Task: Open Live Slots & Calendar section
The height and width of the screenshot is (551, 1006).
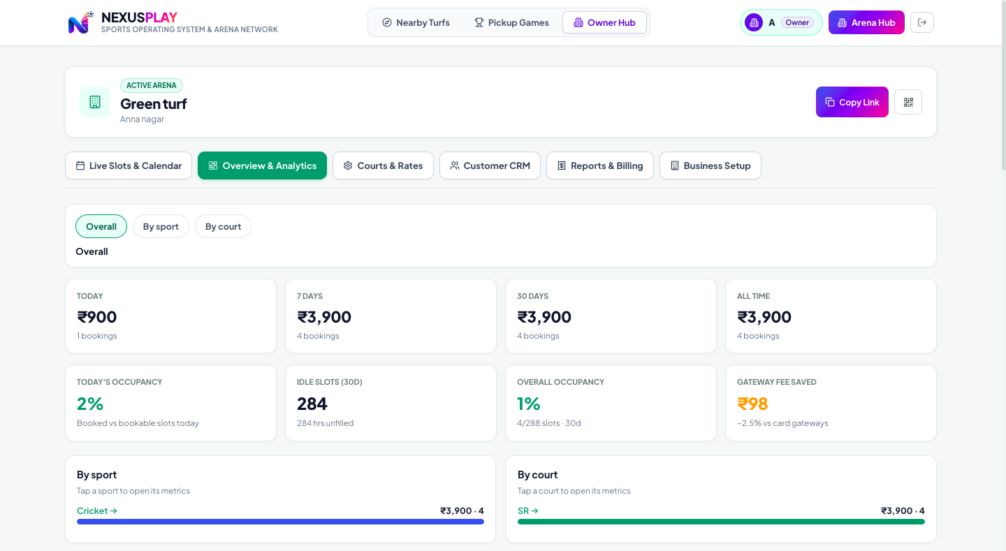Action: point(129,166)
